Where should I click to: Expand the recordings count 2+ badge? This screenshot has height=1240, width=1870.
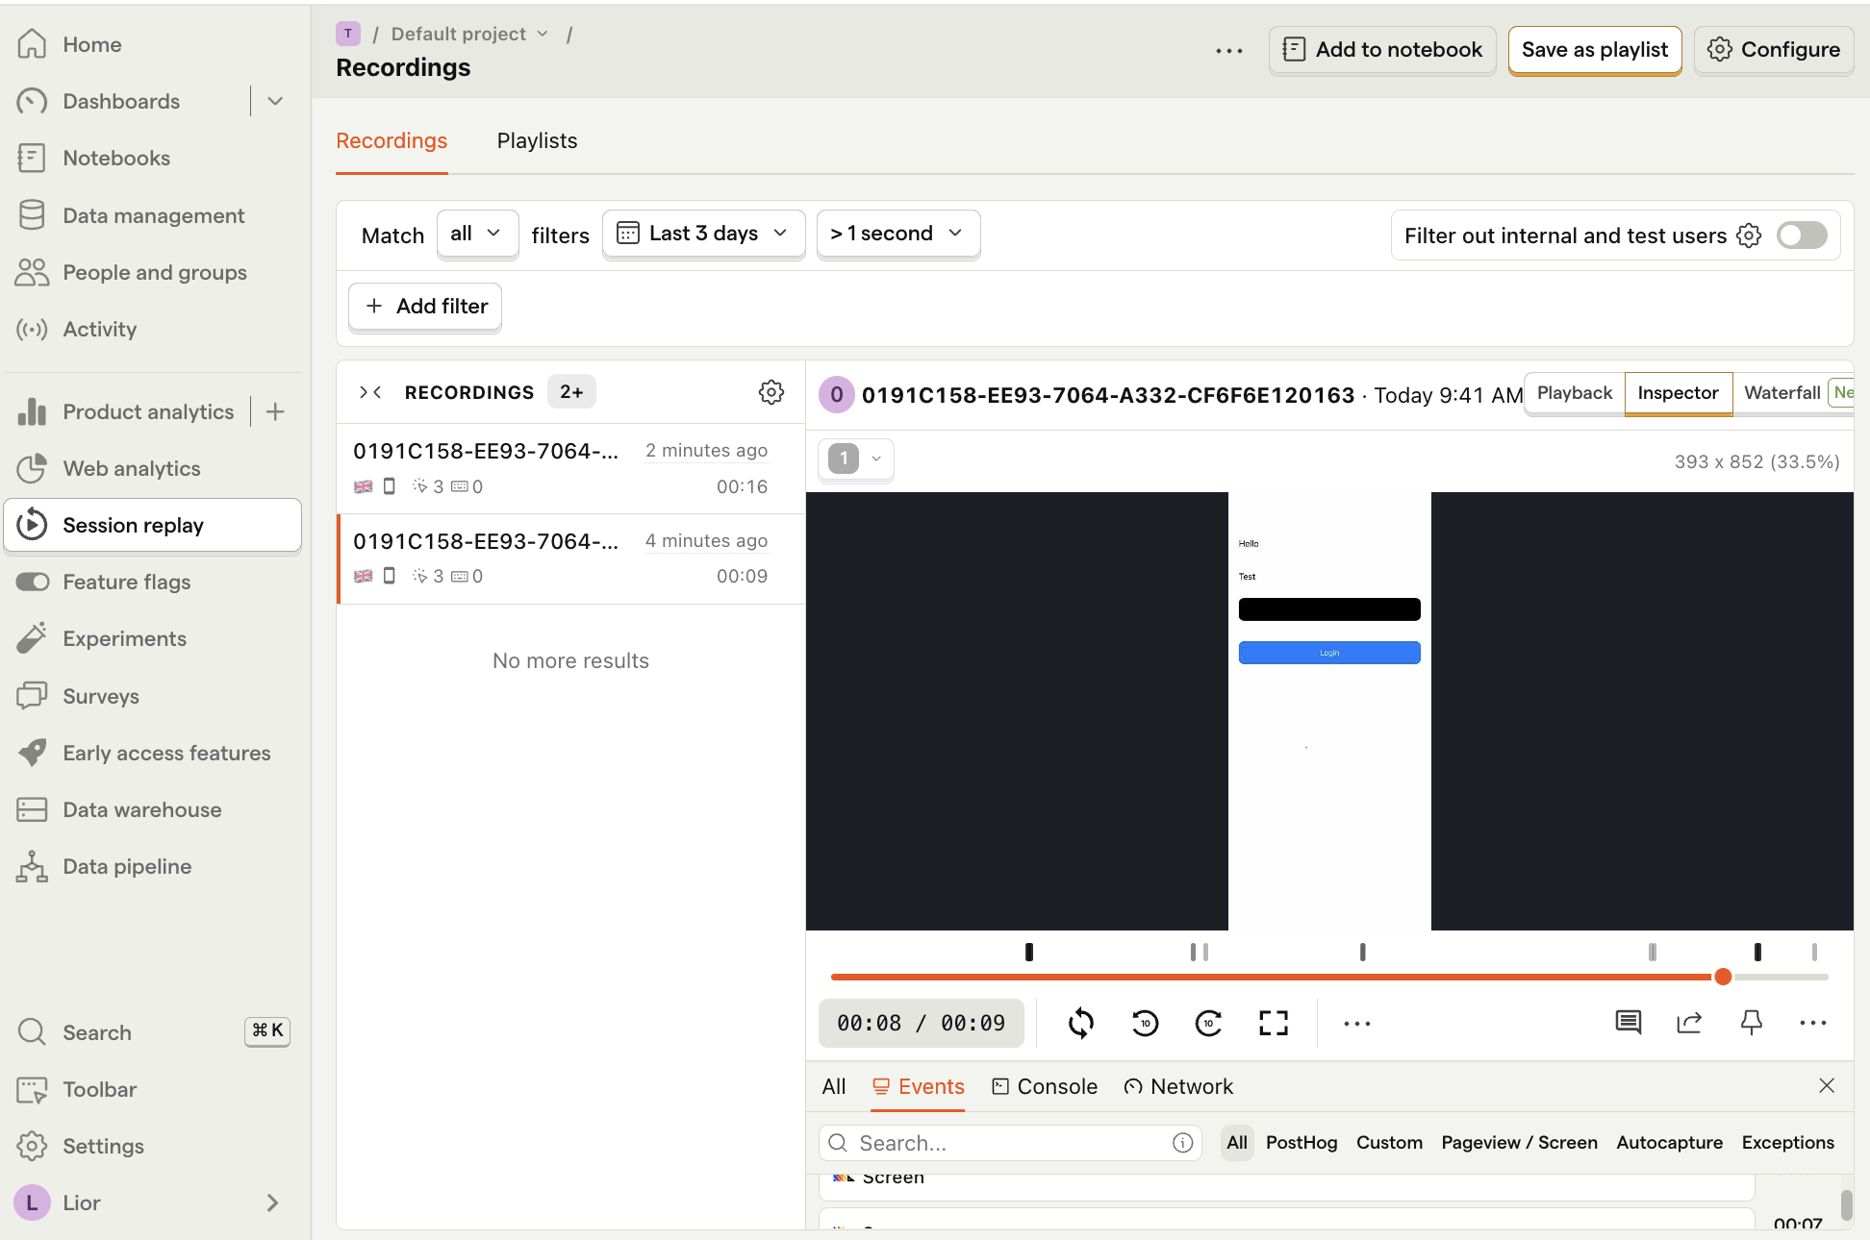tap(570, 391)
